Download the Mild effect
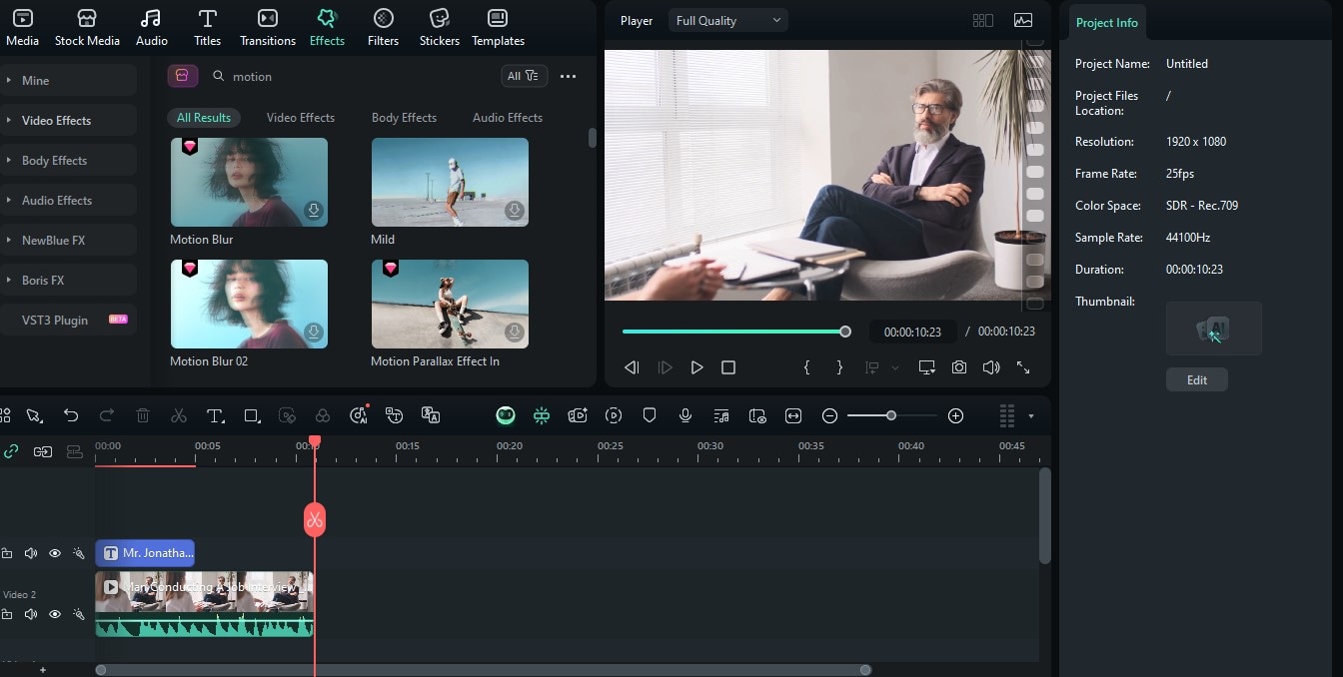 click(x=514, y=211)
